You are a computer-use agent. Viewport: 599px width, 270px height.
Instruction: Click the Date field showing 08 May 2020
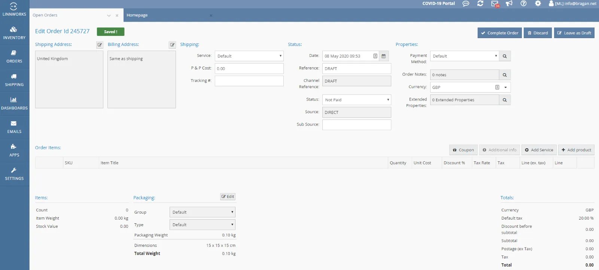(351, 56)
